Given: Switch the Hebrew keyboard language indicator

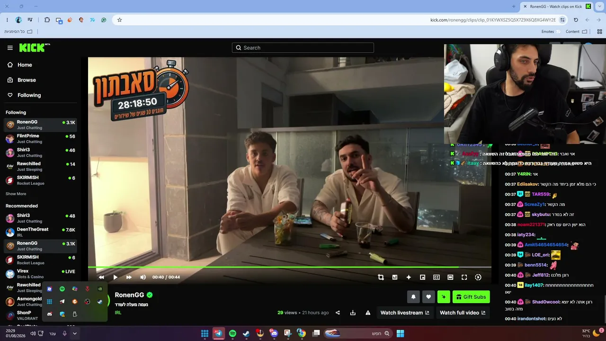Looking at the screenshot, I should coord(53,333).
